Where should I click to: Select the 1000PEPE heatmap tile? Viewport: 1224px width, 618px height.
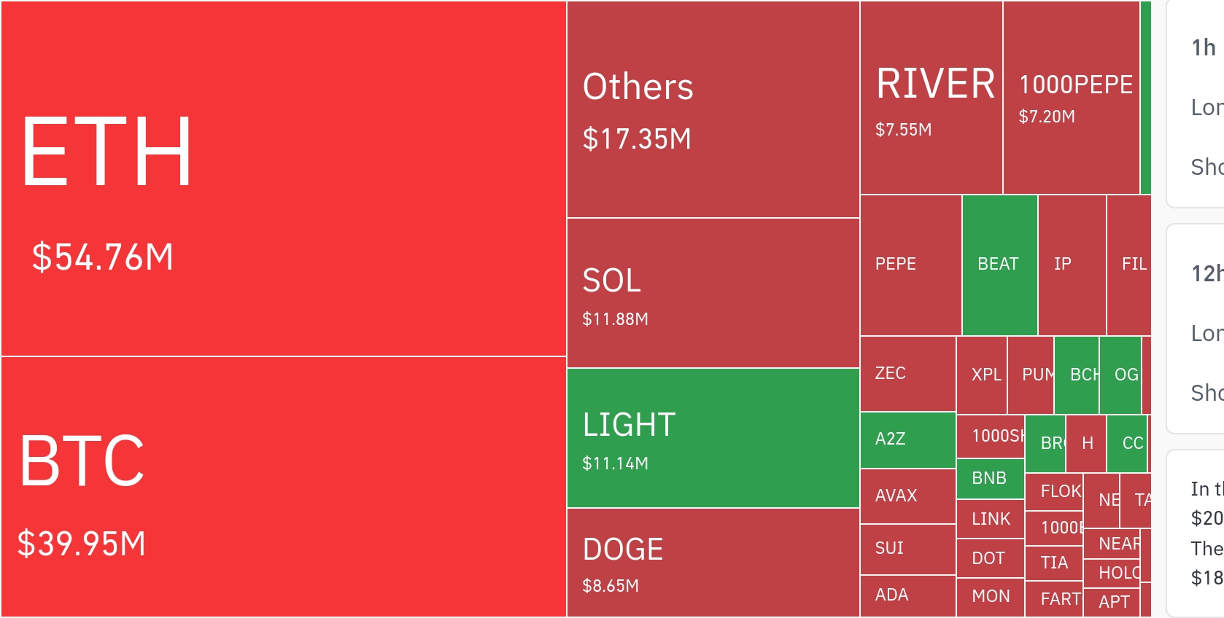coord(1071,98)
